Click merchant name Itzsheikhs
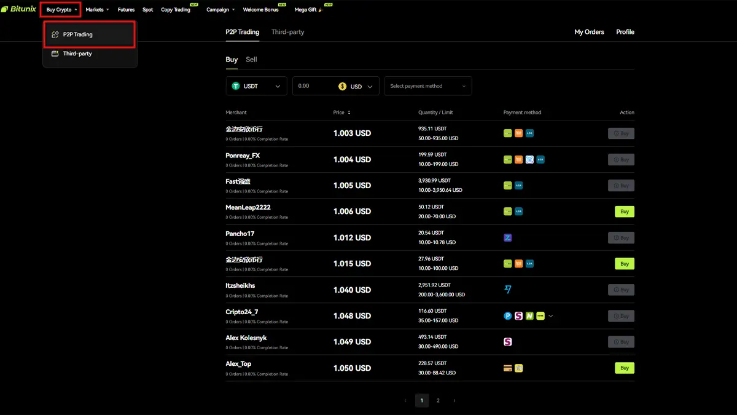Viewport: 737px width, 415px height. (x=240, y=286)
